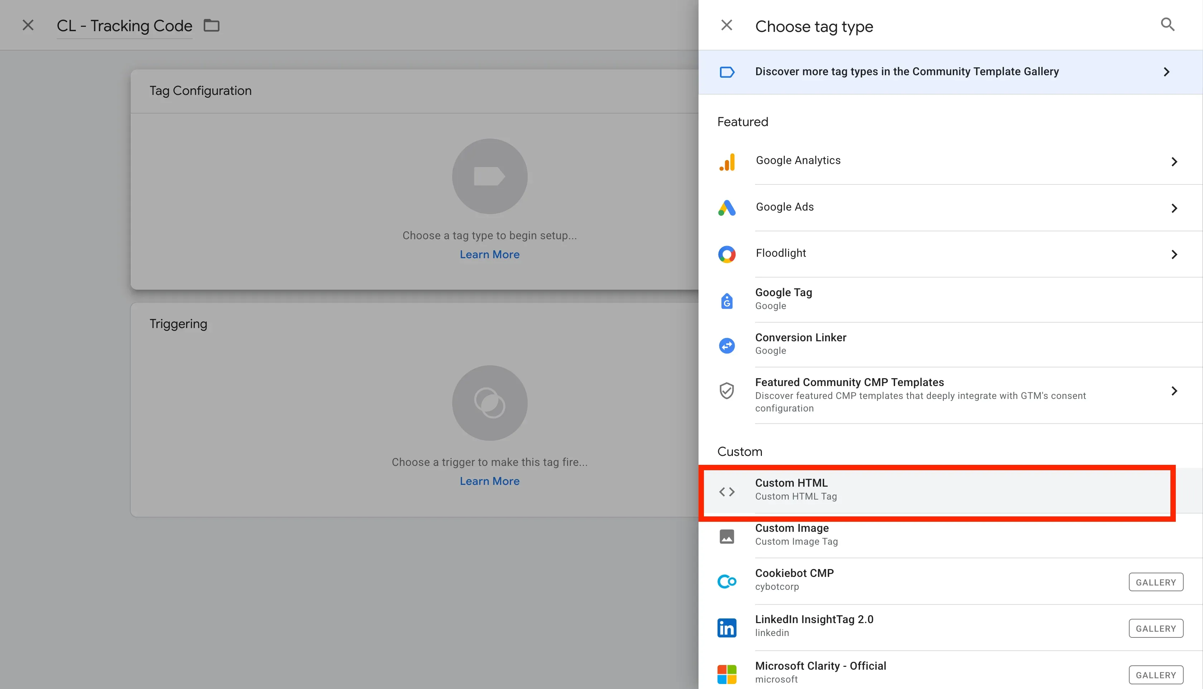Image resolution: width=1203 pixels, height=689 pixels.
Task: Click the Google Analytics label
Action: (x=798, y=160)
